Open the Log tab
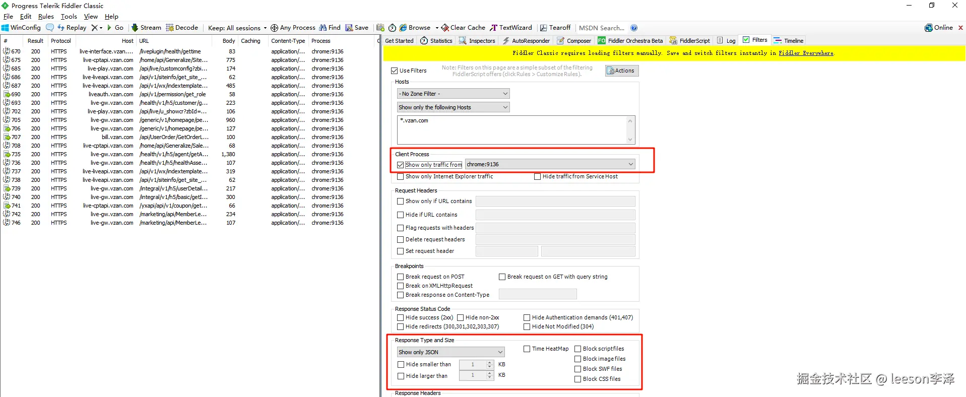Image resolution: width=966 pixels, height=397 pixels. 726,41
